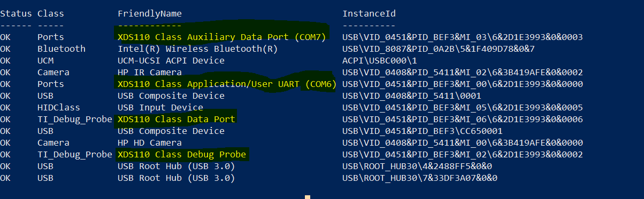This screenshot has width=644, height=199.
Task: Select the UCM-UCSI ACPI Device name
Action: click(x=171, y=61)
